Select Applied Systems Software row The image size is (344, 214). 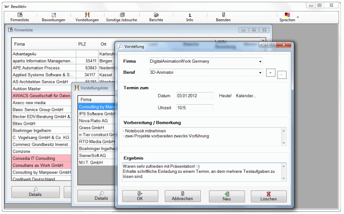(x=44, y=75)
